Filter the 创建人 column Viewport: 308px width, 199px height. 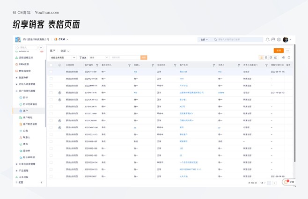pyautogui.click(x=153, y=65)
